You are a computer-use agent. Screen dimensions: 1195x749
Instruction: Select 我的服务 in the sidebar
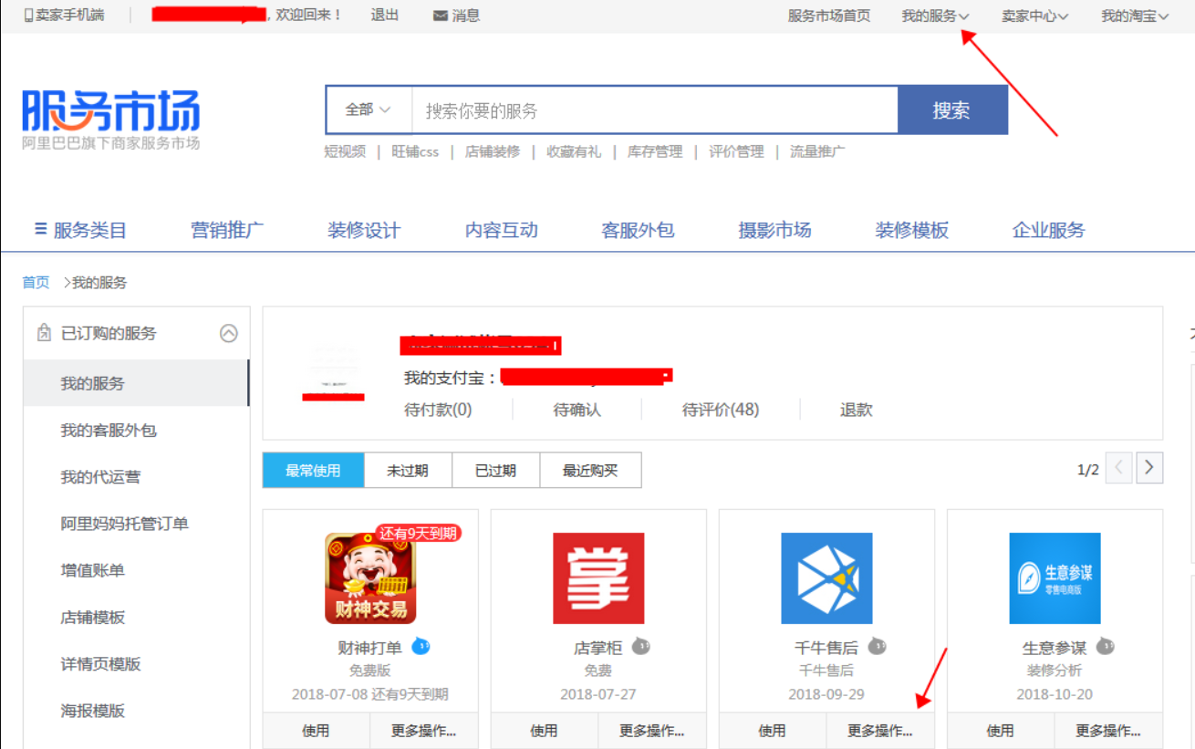(x=136, y=383)
